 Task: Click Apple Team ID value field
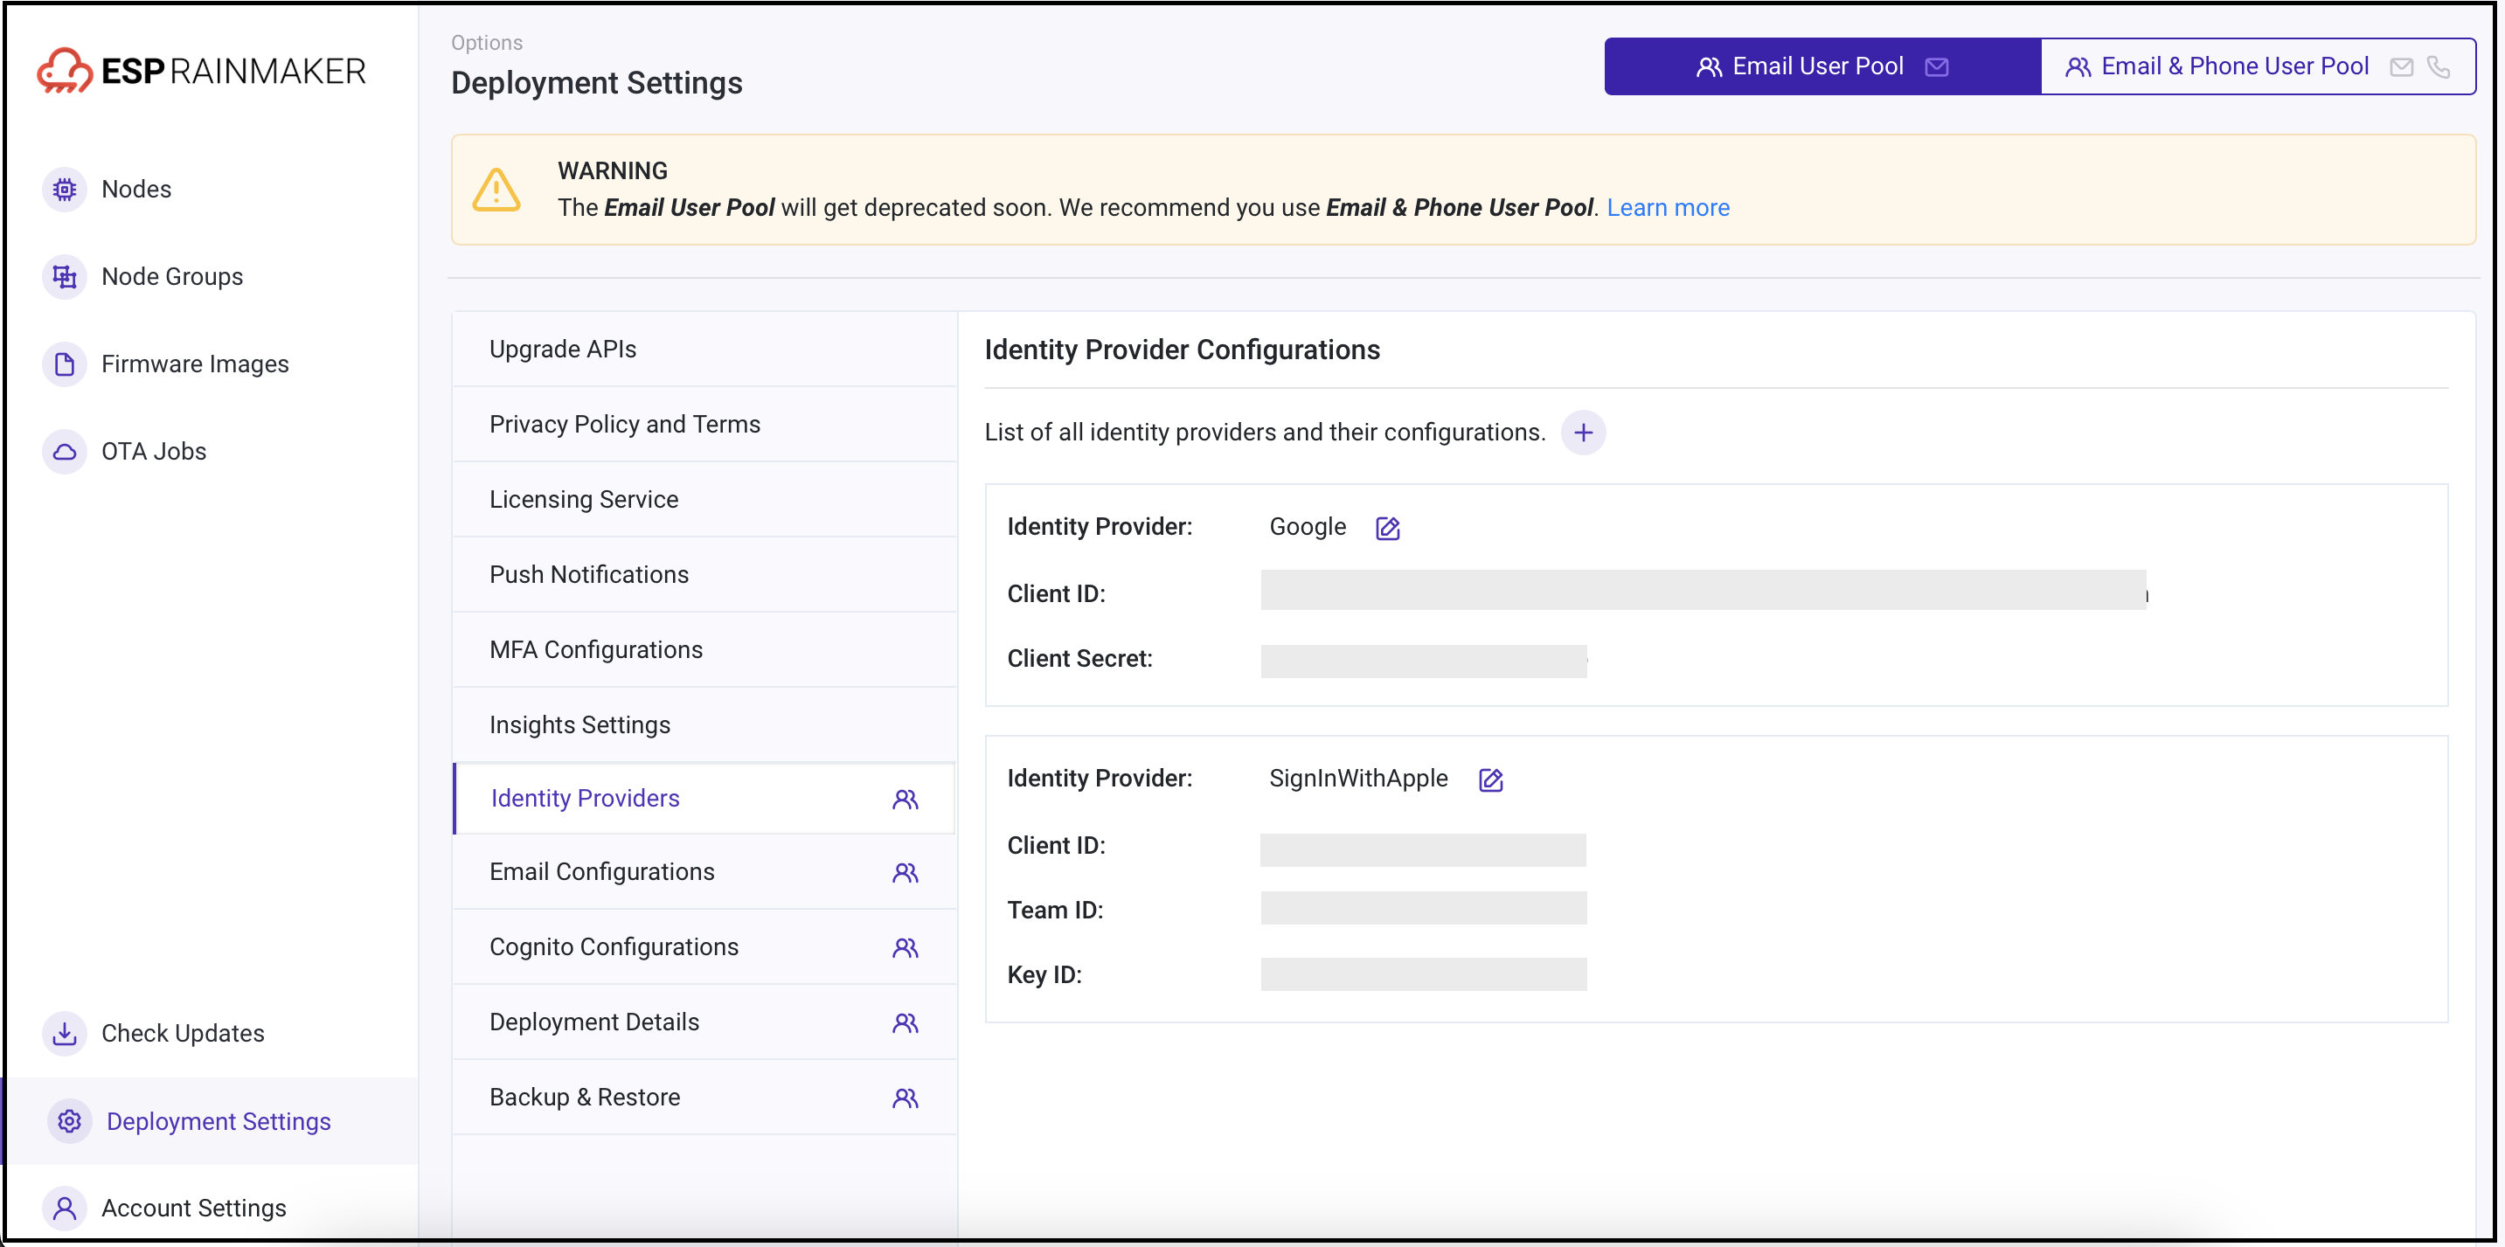[x=1424, y=908]
